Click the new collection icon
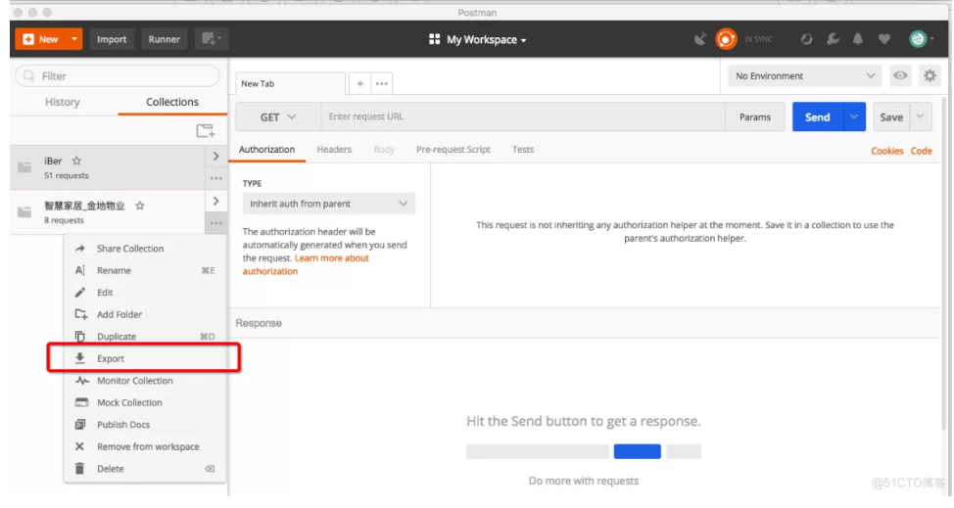The image size is (954, 508). click(x=205, y=130)
